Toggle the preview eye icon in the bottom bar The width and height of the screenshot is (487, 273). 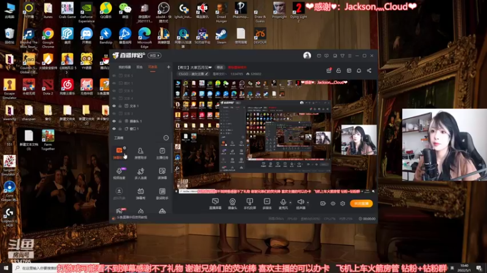[332, 203]
